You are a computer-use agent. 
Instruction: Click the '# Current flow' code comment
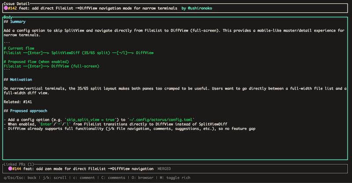(19, 48)
